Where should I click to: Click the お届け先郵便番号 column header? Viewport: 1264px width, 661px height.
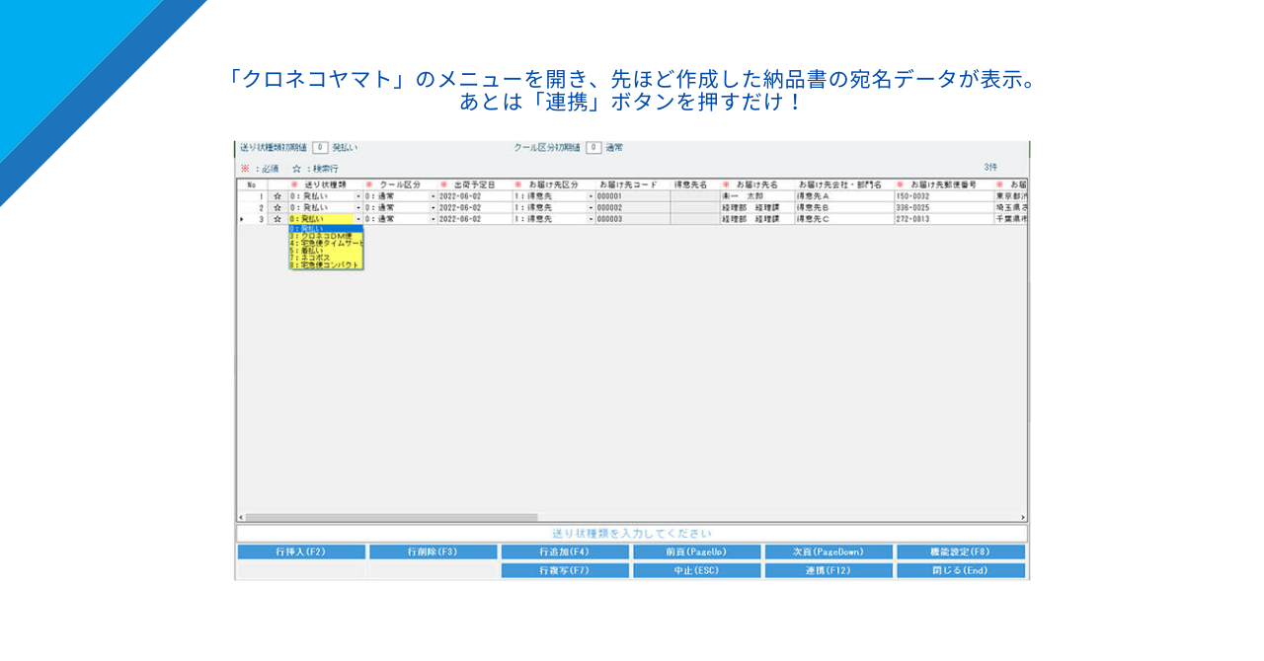click(944, 184)
